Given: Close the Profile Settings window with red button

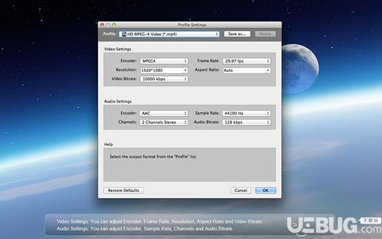Looking at the screenshot, I should click(102, 25).
